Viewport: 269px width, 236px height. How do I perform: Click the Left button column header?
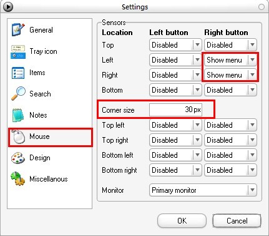pos(169,33)
